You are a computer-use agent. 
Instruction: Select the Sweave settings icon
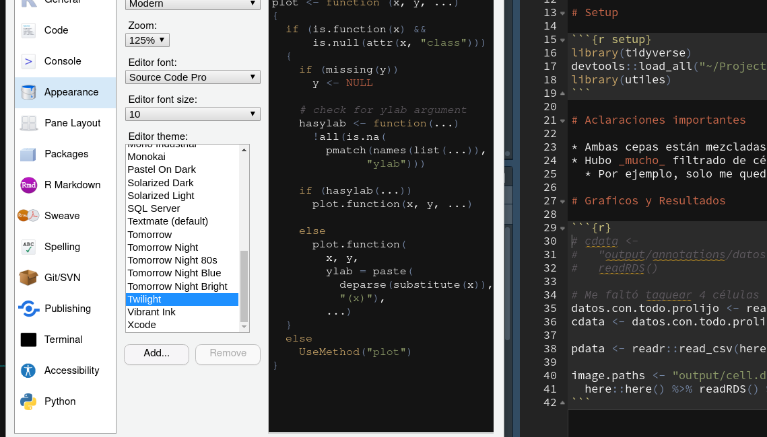pos(28,216)
